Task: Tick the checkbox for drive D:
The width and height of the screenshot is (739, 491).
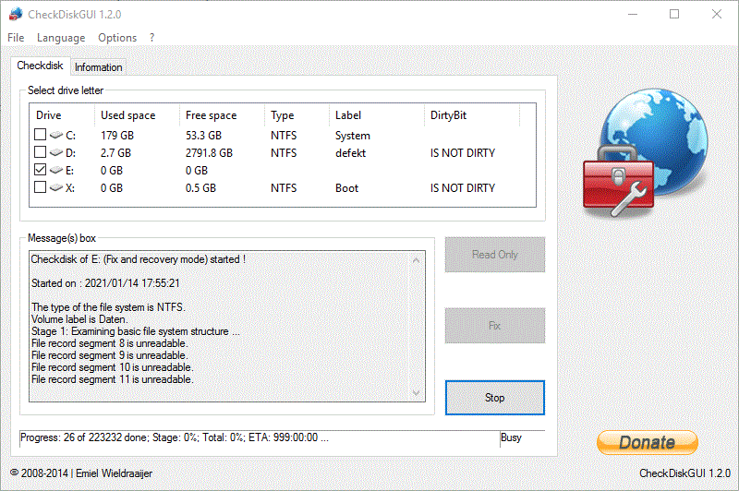Action: (x=40, y=152)
